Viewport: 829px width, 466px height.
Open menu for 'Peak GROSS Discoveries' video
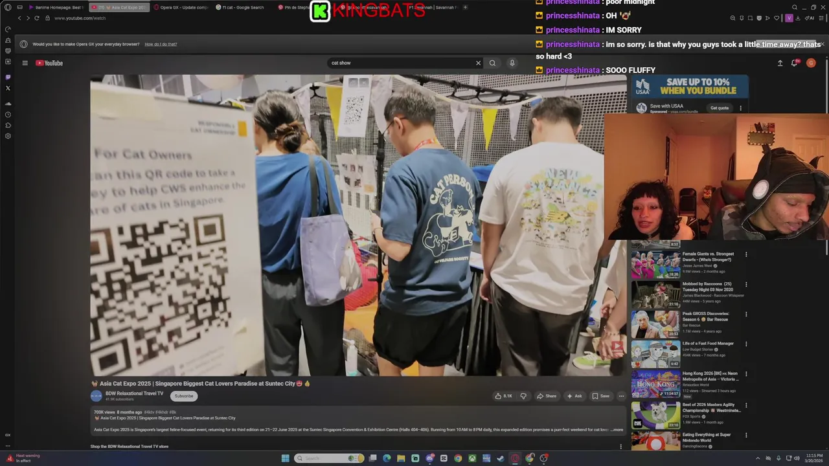point(746,314)
